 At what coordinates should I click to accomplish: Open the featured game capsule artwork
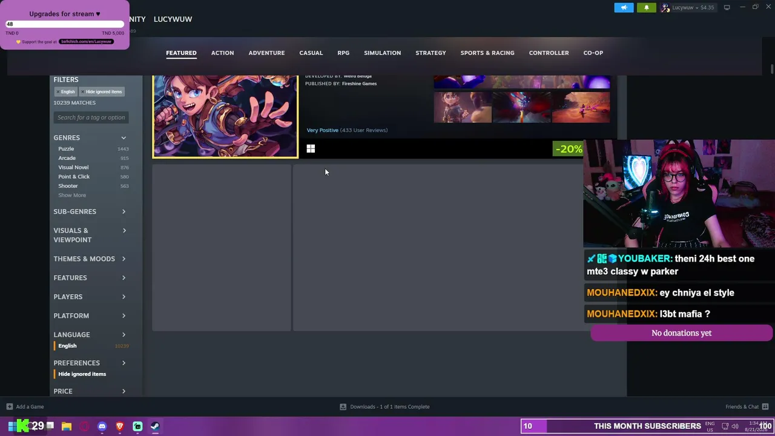(x=225, y=116)
